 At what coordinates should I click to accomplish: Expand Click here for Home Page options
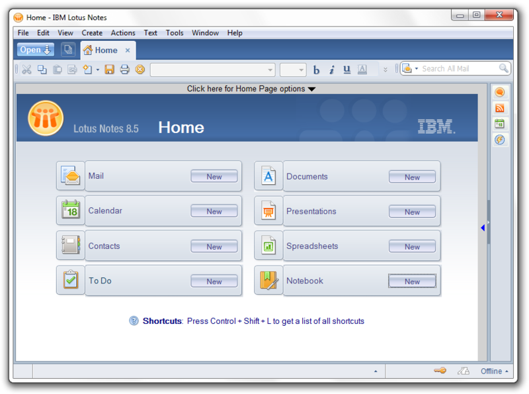pos(251,89)
